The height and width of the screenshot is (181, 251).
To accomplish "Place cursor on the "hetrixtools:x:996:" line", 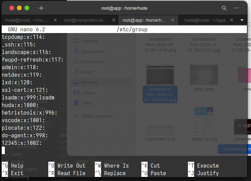I will (x=30, y=113).
